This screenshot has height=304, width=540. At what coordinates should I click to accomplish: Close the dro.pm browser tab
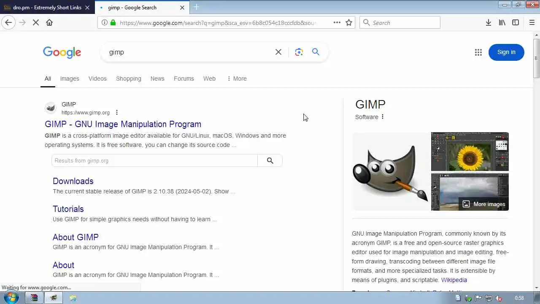(87, 7)
